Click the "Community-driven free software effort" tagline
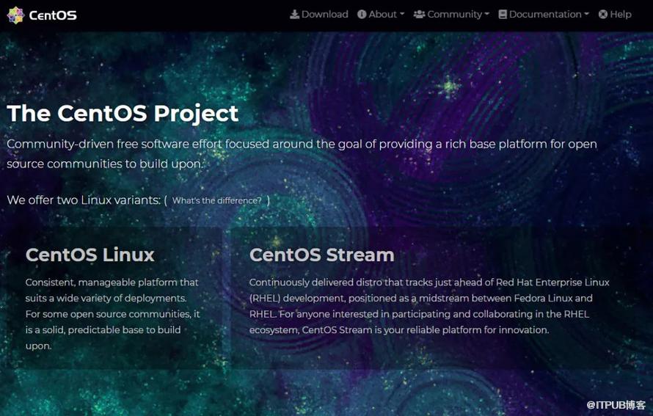This screenshot has height=416, width=653. pos(302,154)
